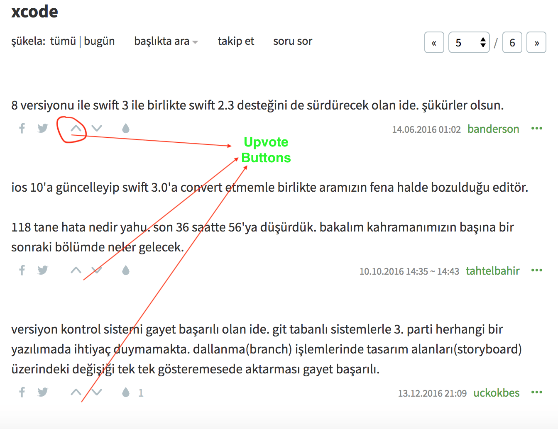Share uckokbes's entry on Facebook
This screenshot has height=429, width=558.
pyautogui.click(x=22, y=392)
